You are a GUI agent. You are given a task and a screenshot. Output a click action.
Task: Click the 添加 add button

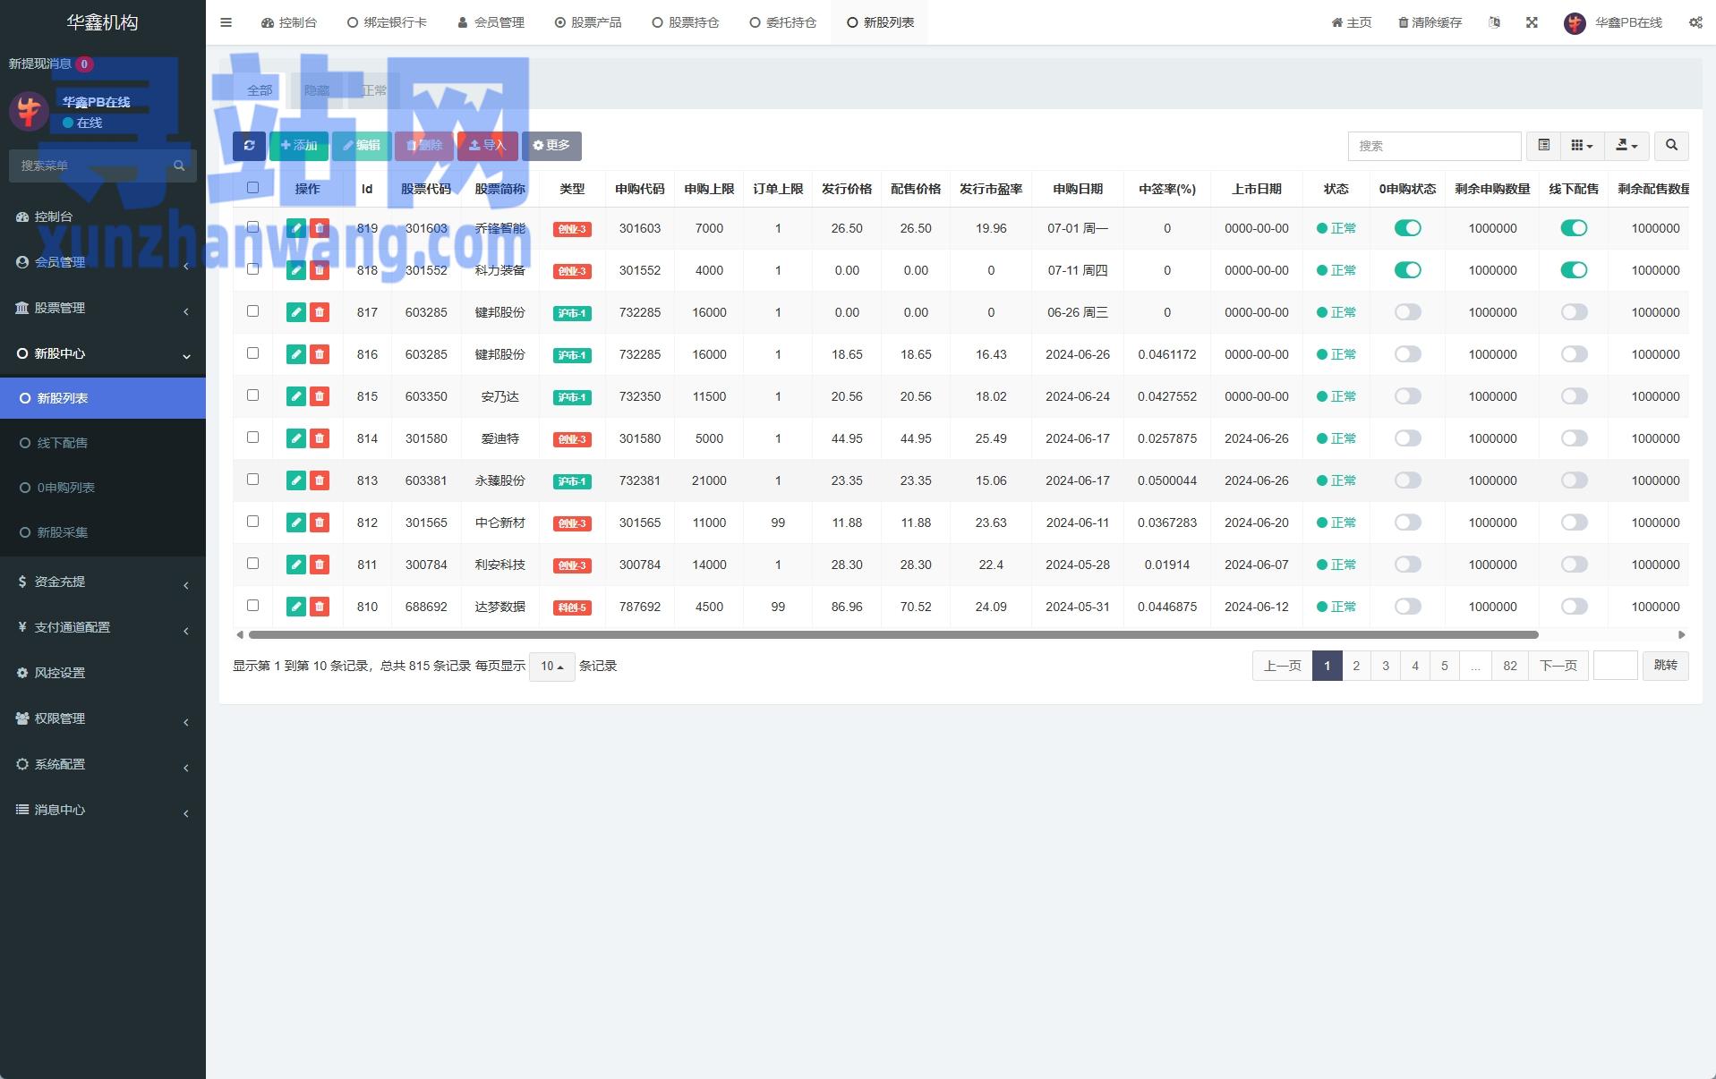pos(299,146)
